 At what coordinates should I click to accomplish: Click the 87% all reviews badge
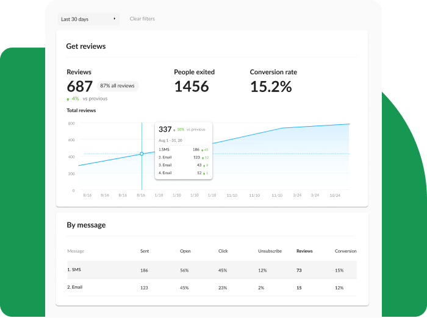118,86
